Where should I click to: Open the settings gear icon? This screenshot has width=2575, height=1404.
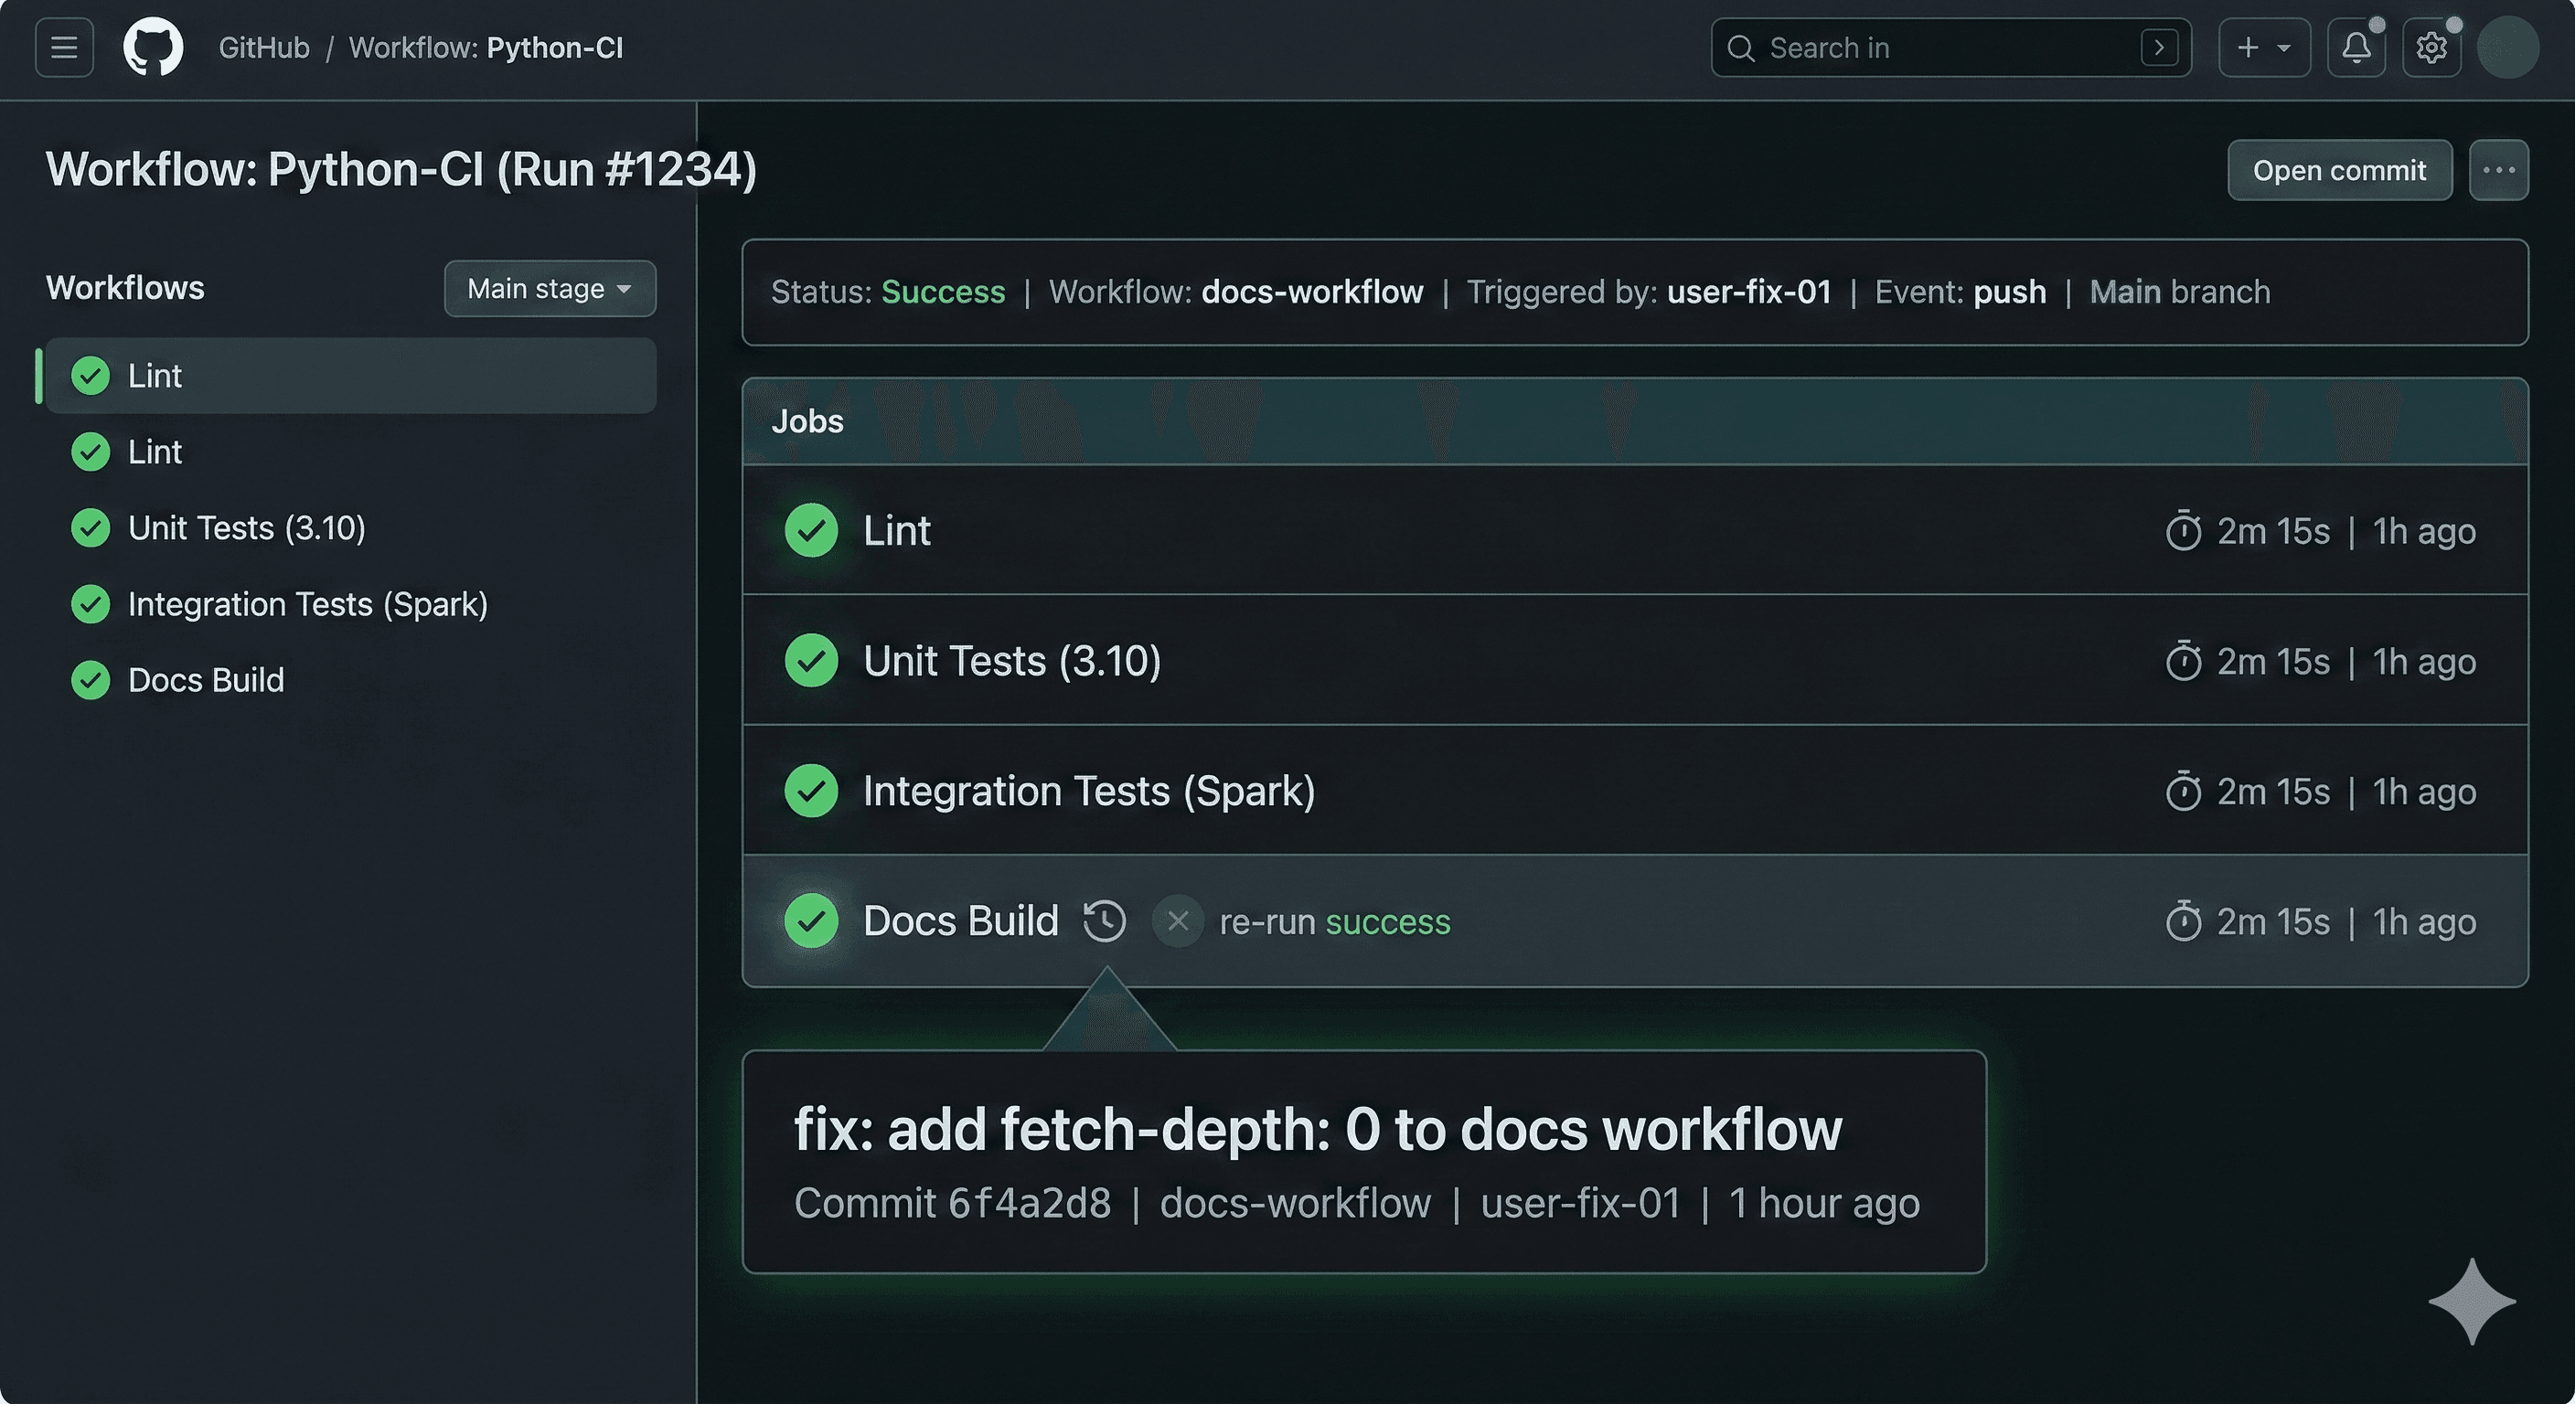(x=2432, y=47)
